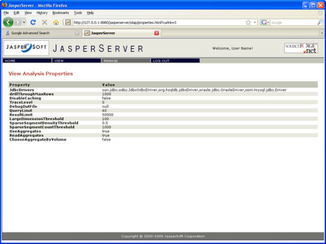Viewport: 326px width, 244px height.
Task: Open the File menu
Action: [x=6, y=13]
